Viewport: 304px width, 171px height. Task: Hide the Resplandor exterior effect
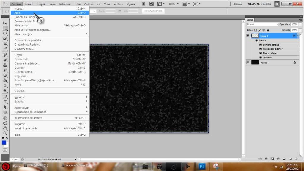[260, 49]
